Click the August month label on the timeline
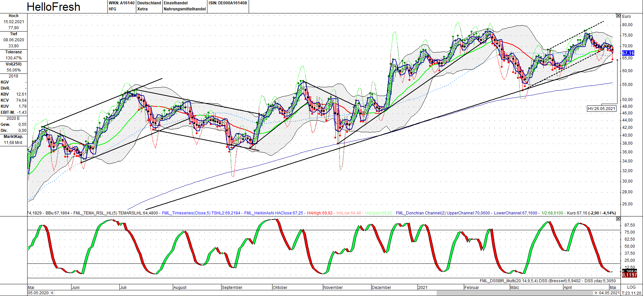Image resolution: width=643 pixels, height=296 pixels. tap(180, 288)
